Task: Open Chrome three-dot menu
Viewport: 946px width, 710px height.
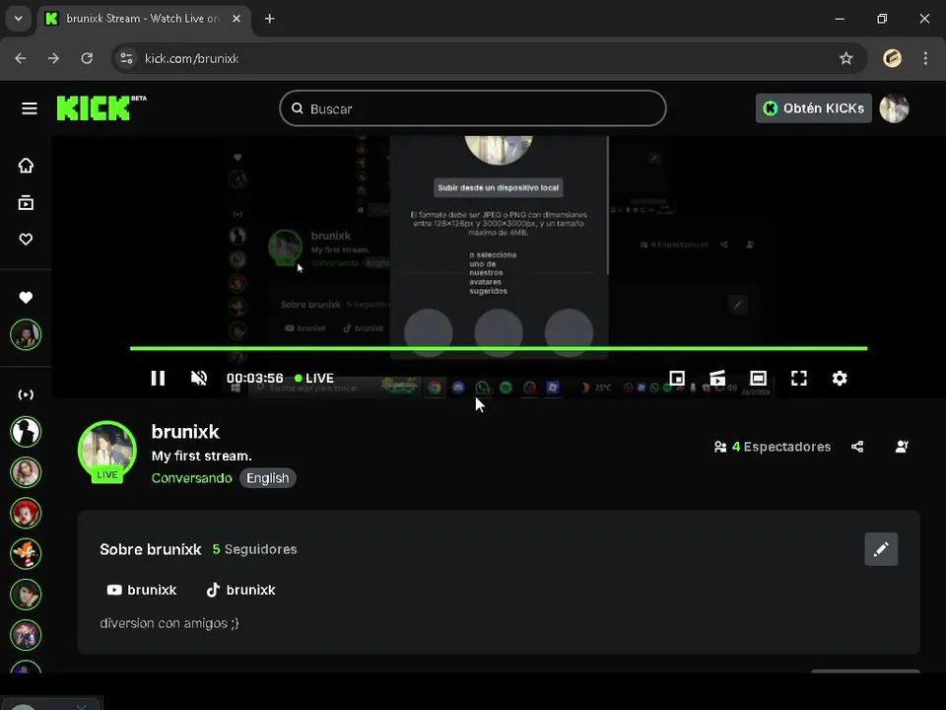Action: pos(925,58)
